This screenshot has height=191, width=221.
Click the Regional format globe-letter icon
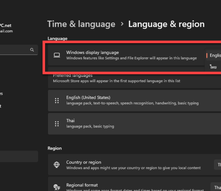click(x=57, y=187)
